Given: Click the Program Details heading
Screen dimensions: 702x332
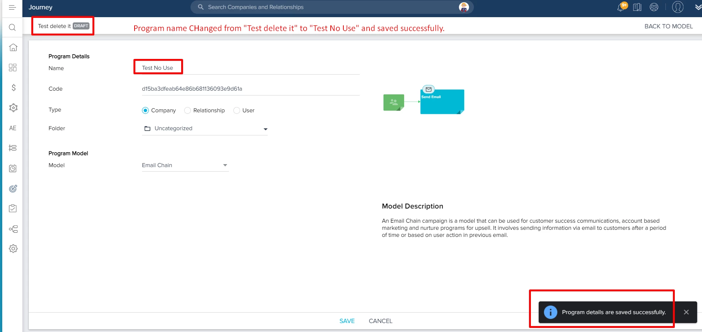Looking at the screenshot, I should [x=69, y=56].
